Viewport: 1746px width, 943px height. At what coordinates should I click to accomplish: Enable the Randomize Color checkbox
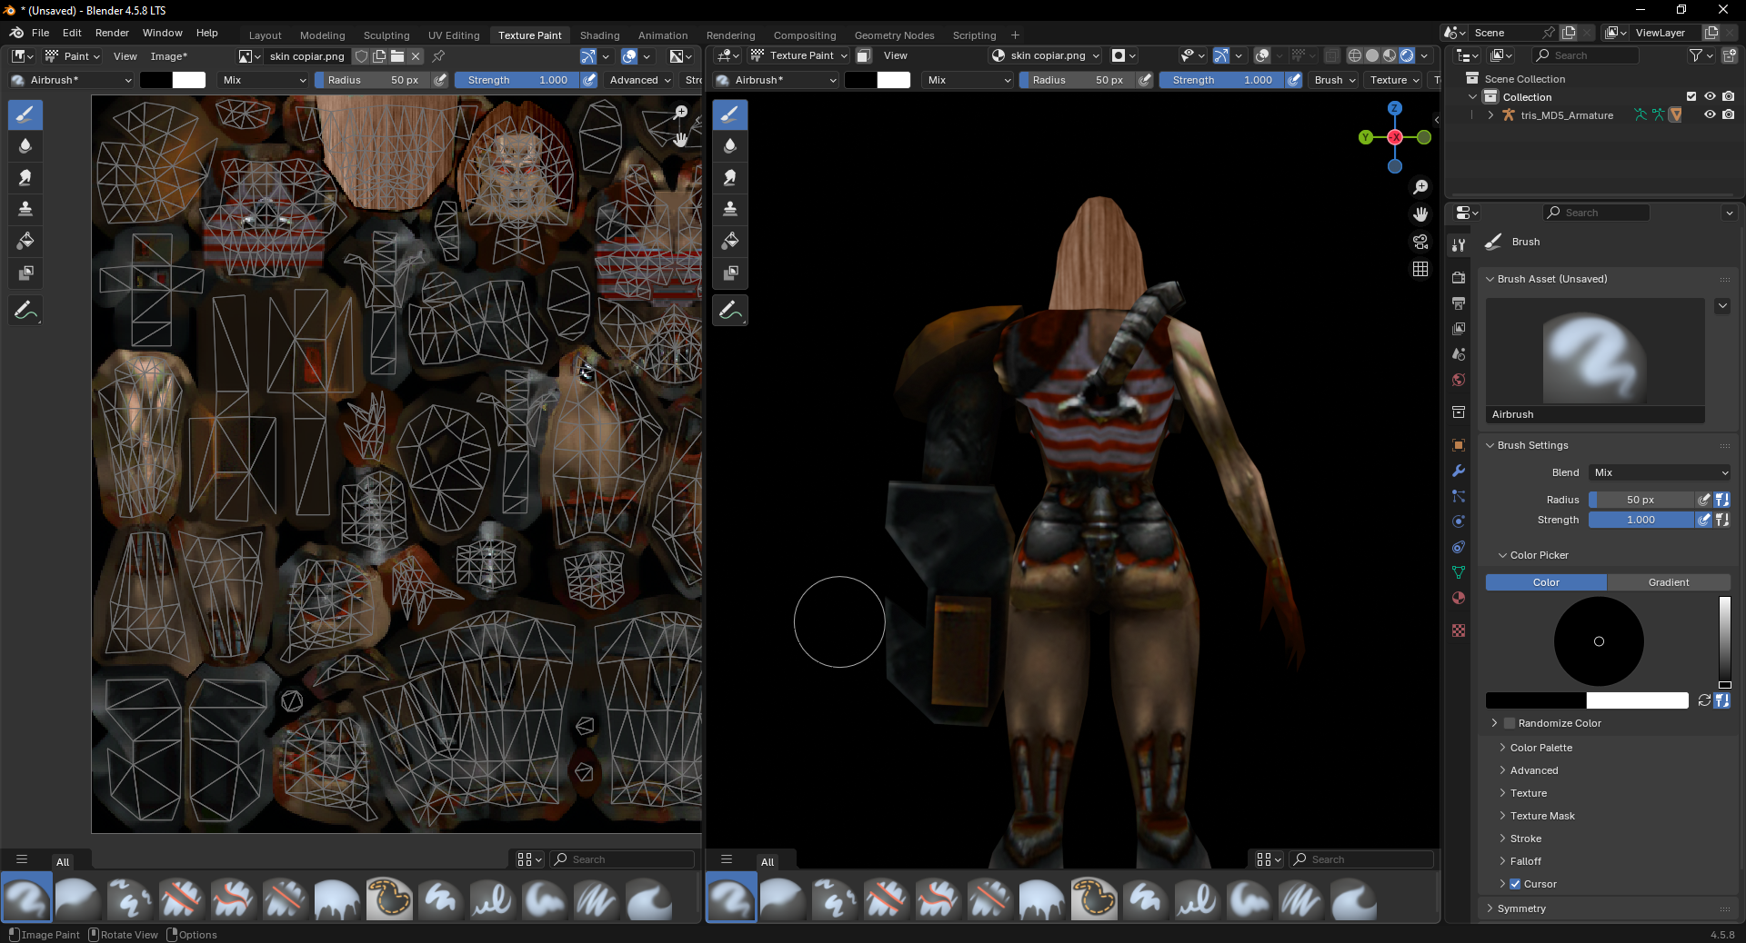point(1510,723)
